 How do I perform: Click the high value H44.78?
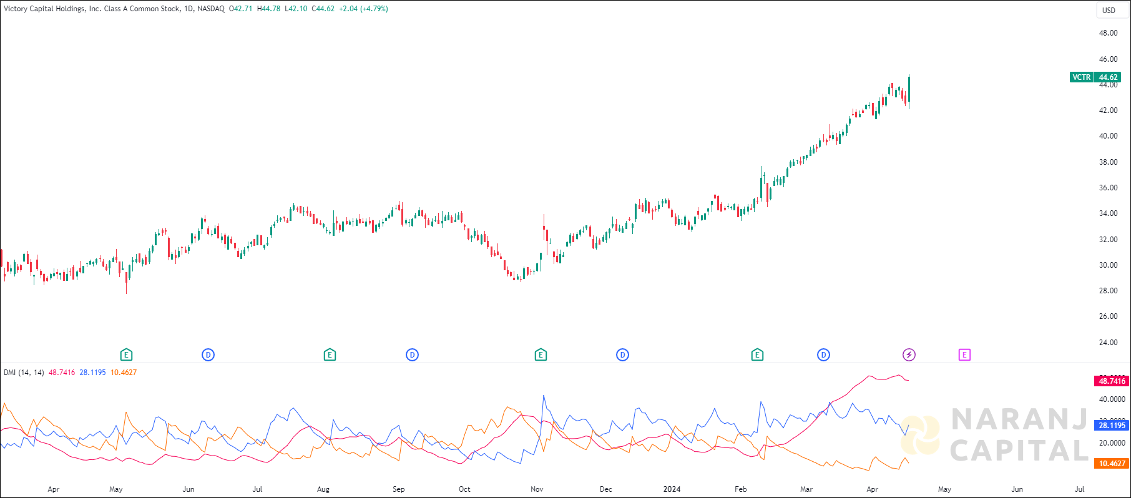(268, 9)
